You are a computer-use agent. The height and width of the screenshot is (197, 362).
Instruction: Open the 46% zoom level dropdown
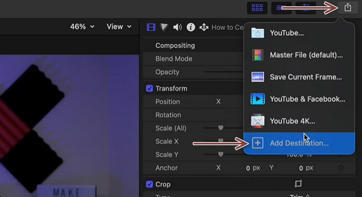(82, 27)
